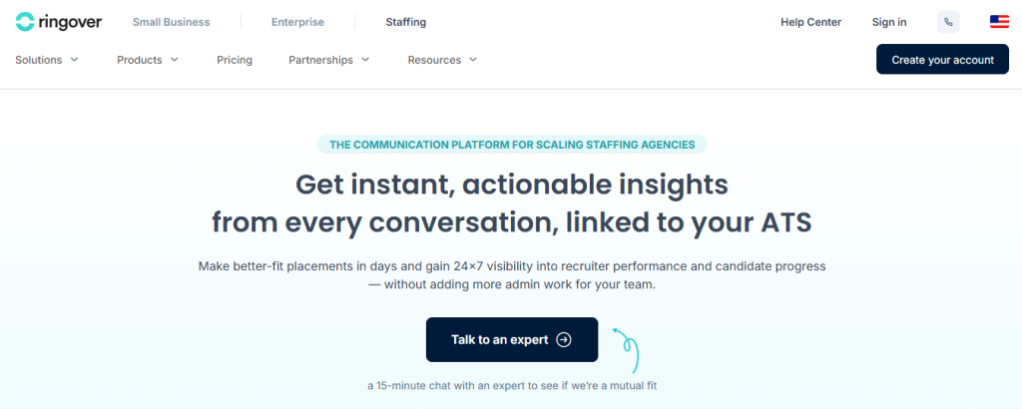Open the Pricing menu item
The height and width of the screenshot is (409, 1022).
pyautogui.click(x=235, y=60)
